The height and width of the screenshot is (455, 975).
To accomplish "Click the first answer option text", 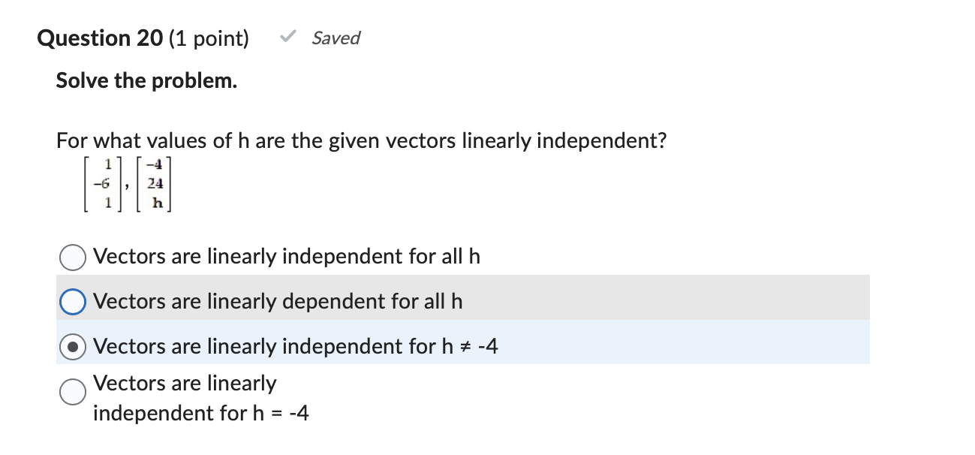I will click(287, 256).
